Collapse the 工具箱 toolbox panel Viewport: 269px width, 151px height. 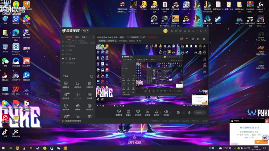91,76
